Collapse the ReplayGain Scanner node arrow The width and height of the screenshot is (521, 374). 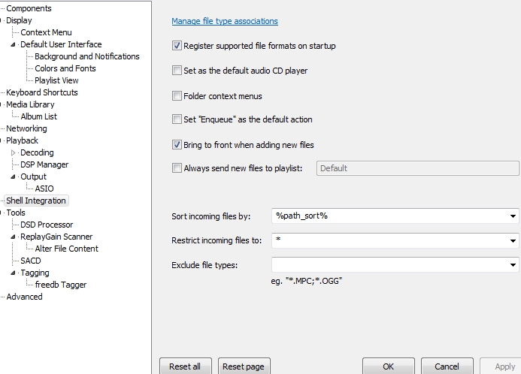pos(13,237)
